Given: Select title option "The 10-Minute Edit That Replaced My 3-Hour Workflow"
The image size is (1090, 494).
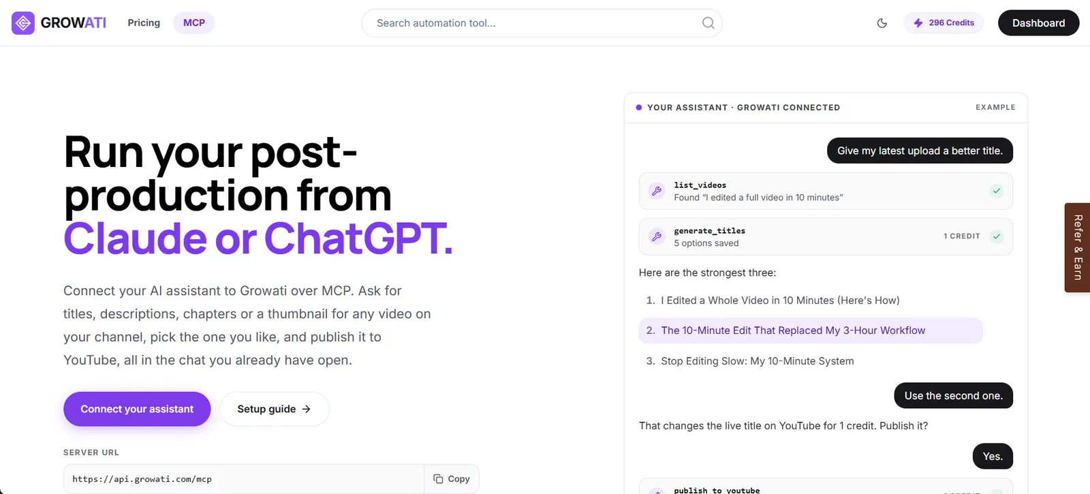Looking at the screenshot, I should coord(811,330).
